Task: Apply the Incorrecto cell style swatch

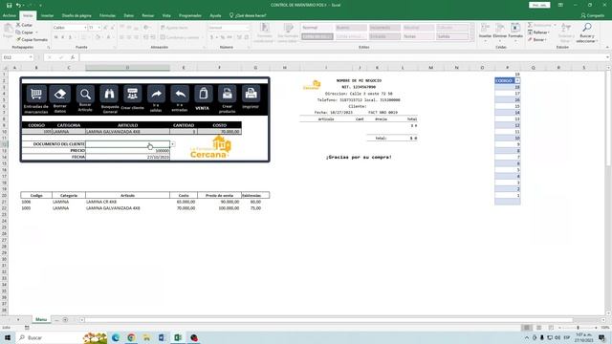Action: pos(384,28)
